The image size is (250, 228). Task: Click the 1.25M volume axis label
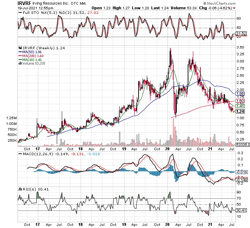pos(11,118)
